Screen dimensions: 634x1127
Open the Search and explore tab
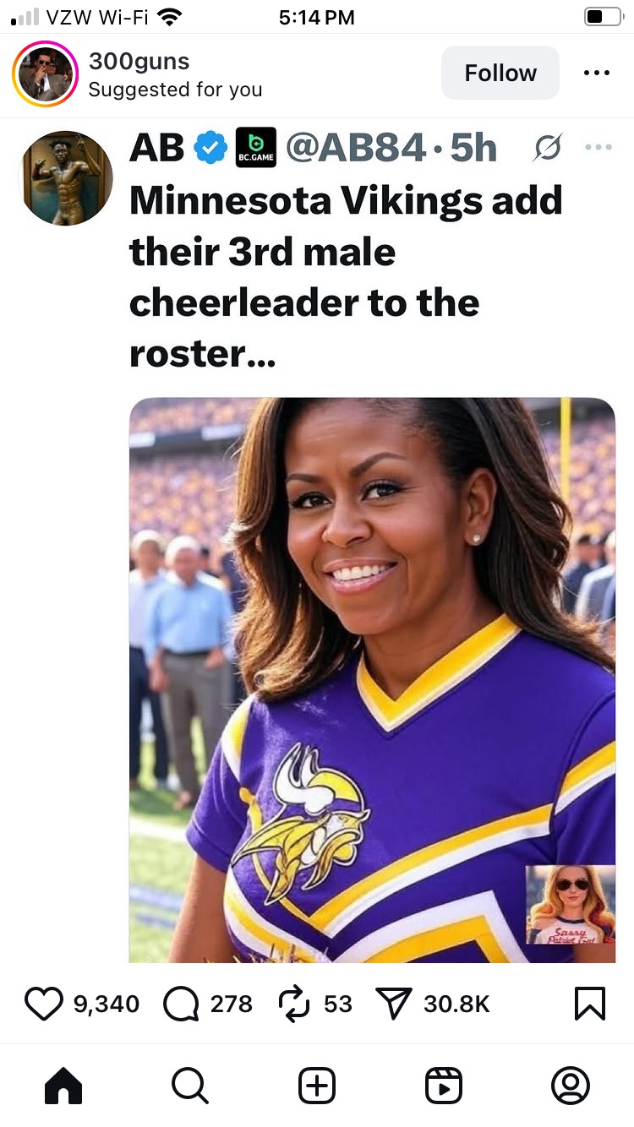pyautogui.click(x=189, y=1086)
